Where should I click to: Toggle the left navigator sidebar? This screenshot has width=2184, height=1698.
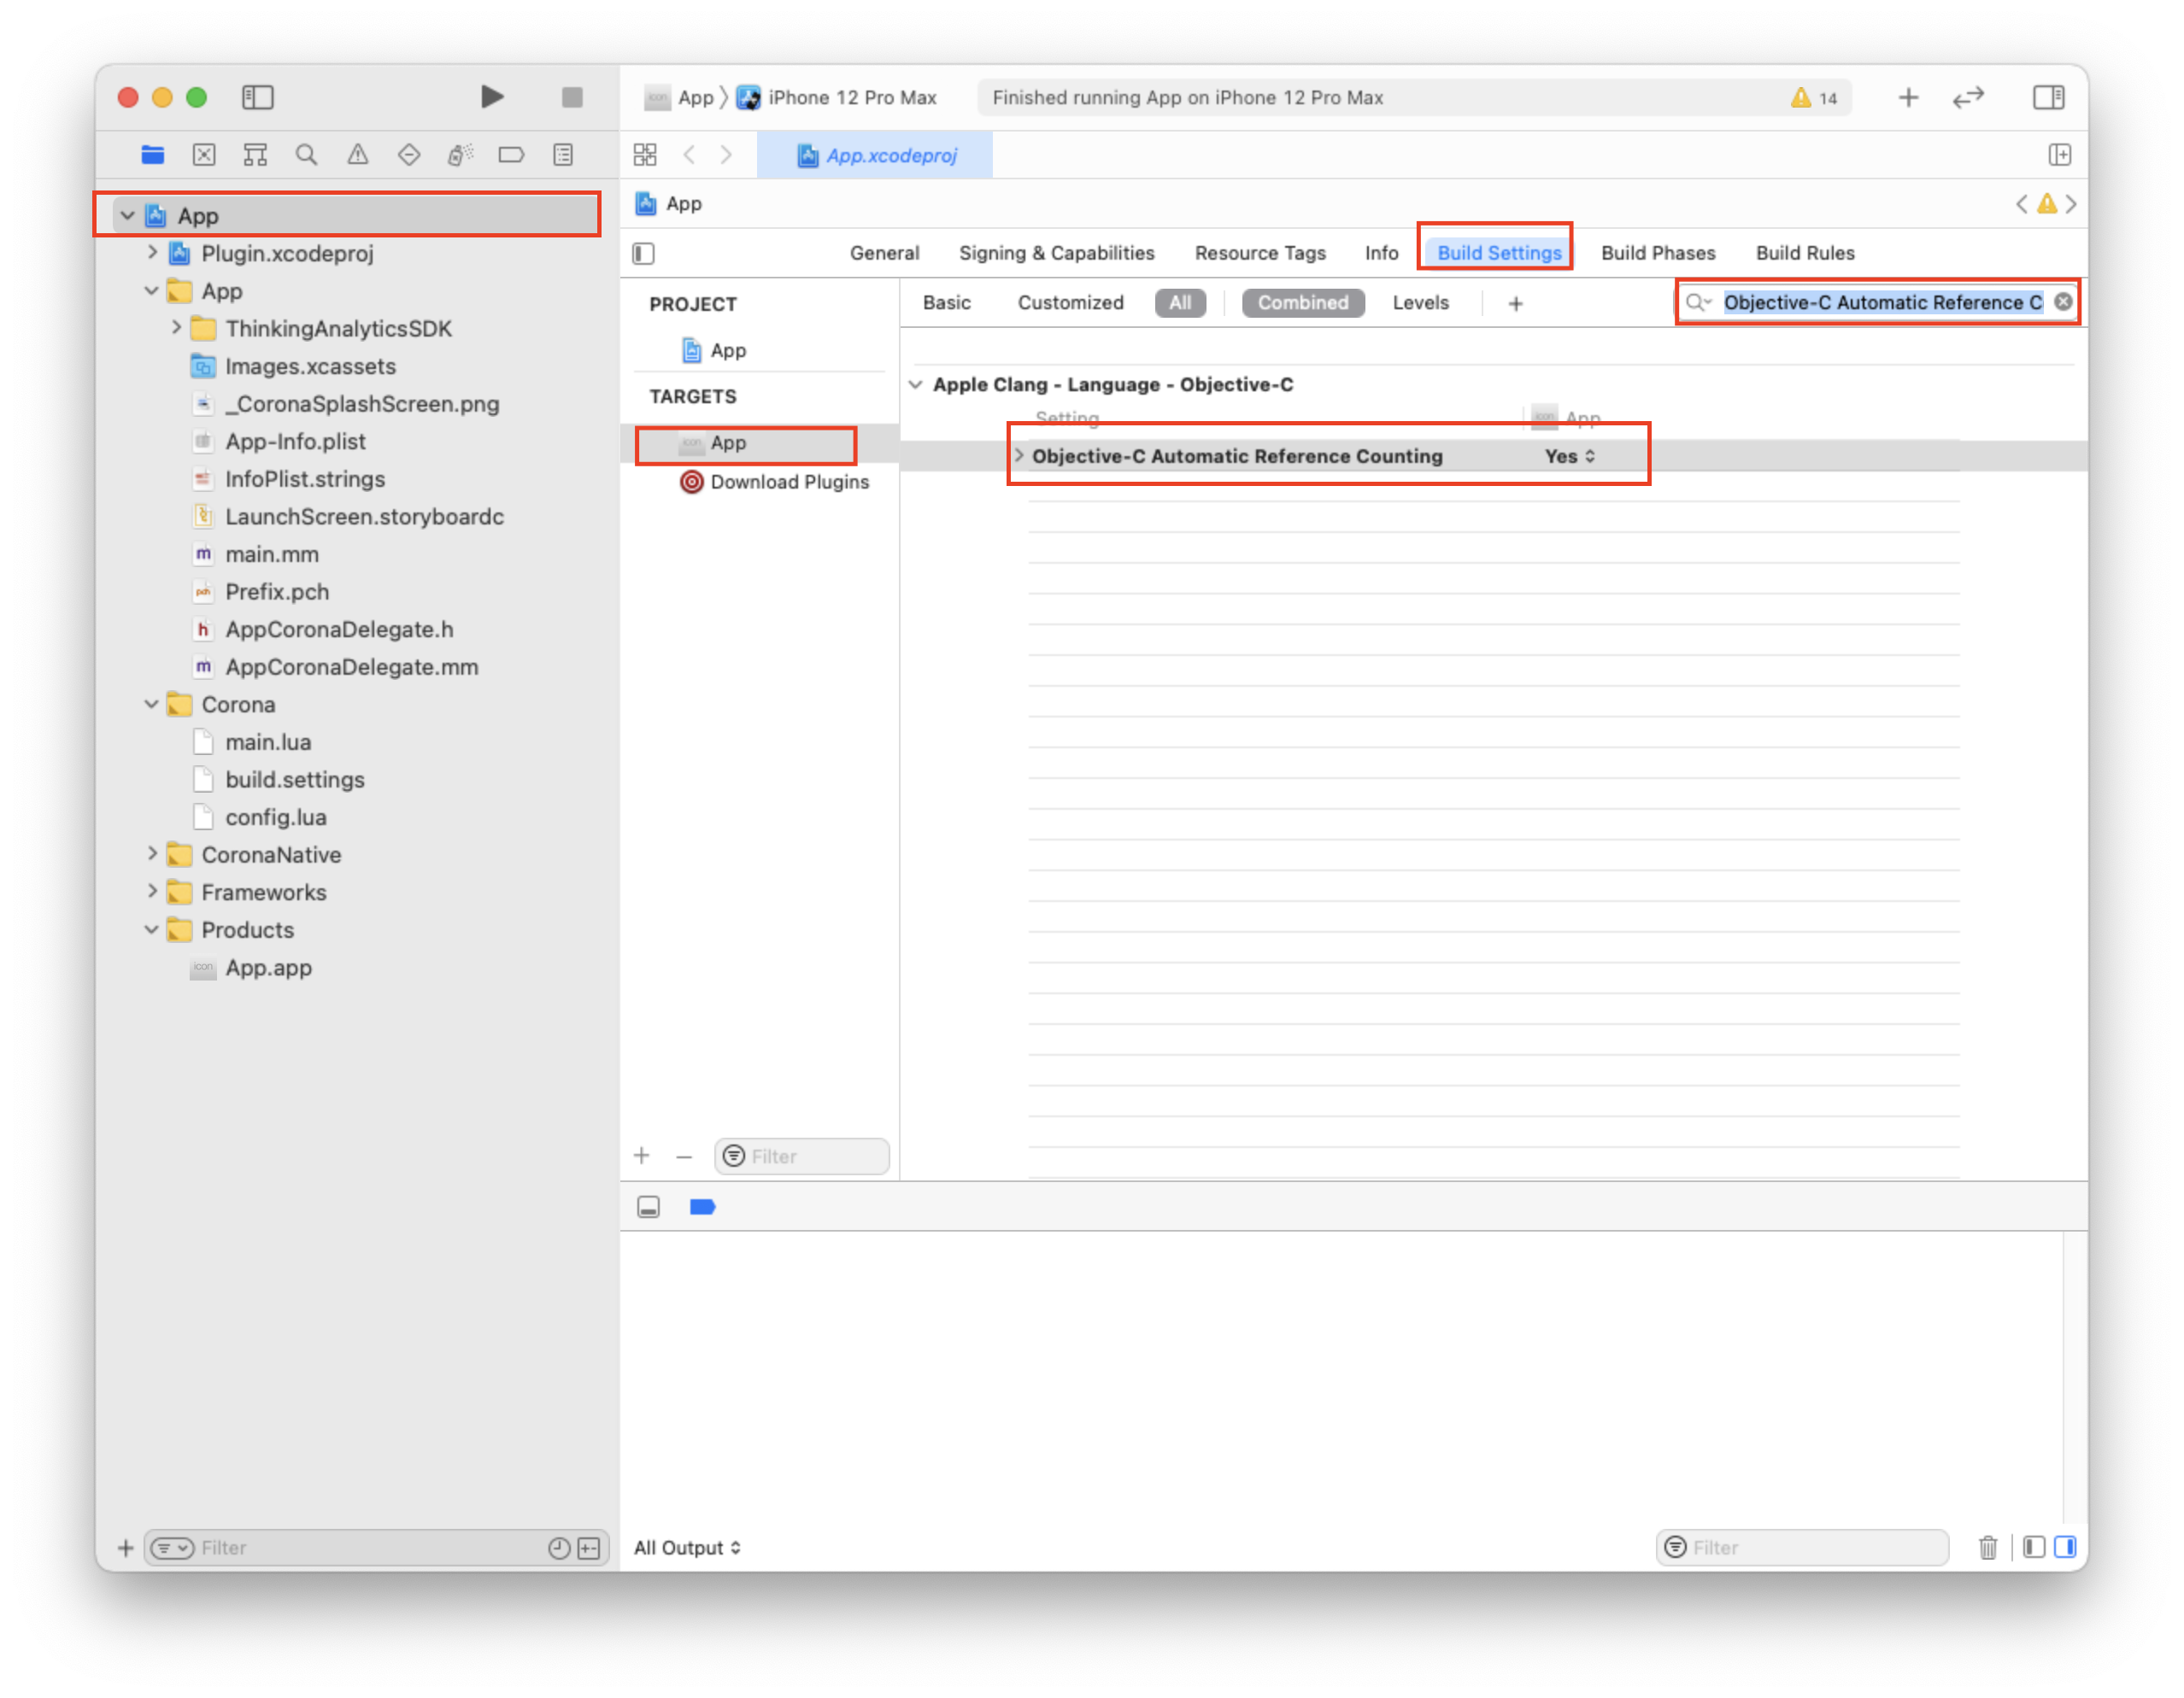tap(258, 97)
